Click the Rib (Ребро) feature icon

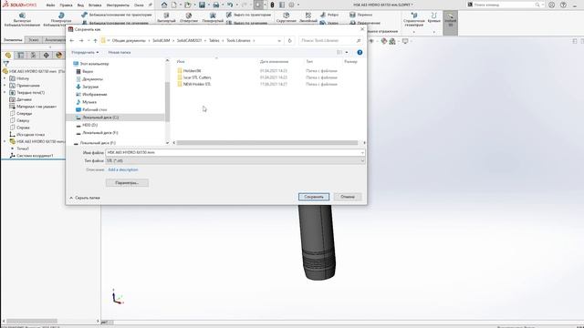322,15
